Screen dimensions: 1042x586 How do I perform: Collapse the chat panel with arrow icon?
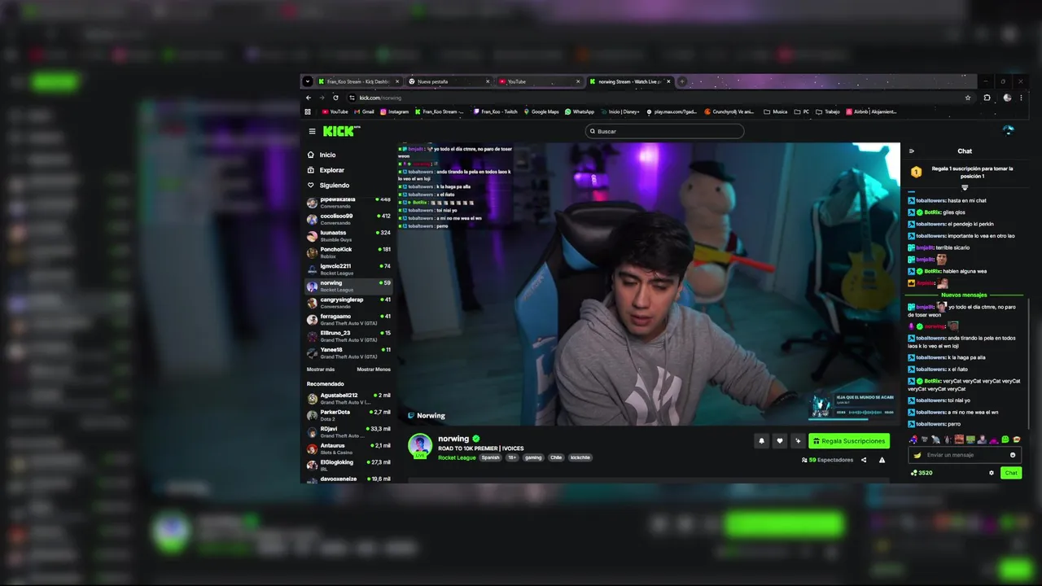[x=912, y=151]
